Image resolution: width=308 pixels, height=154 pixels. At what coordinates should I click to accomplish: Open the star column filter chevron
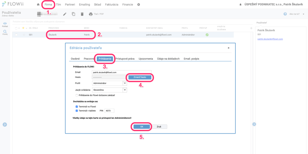point(26,28)
